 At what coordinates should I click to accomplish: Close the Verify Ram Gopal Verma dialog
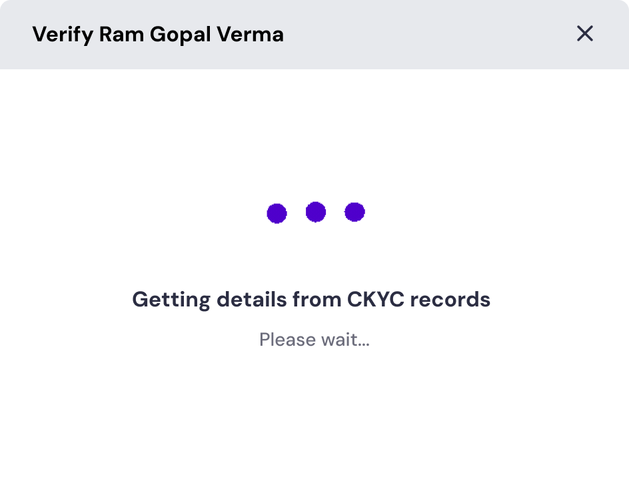[584, 34]
